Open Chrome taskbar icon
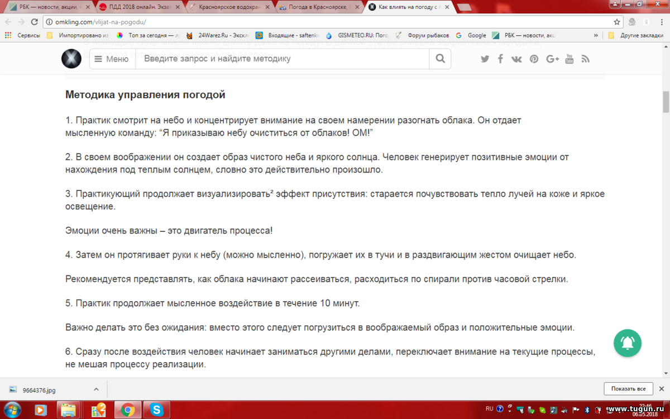 pyautogui.click(x=128, y=410)
